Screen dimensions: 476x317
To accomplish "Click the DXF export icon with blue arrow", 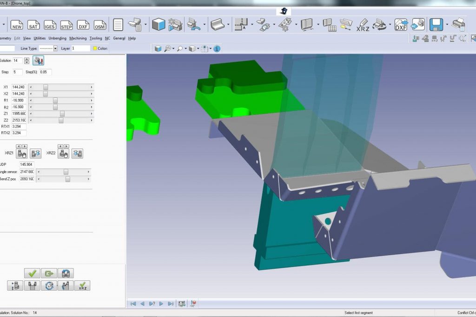I will (401, 25).
